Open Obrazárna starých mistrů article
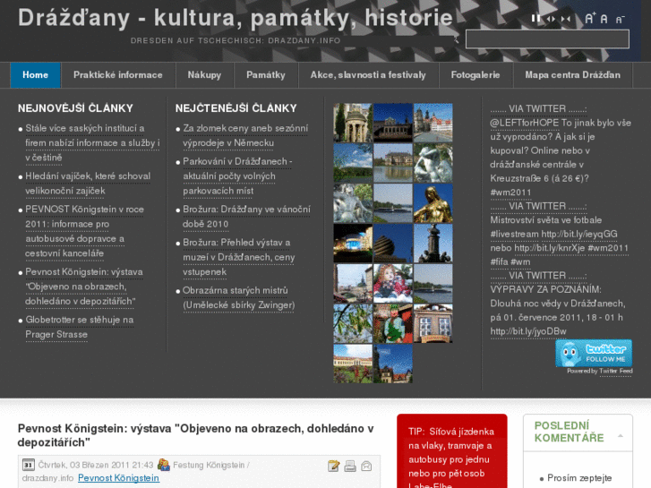 (x=239, y=298)
